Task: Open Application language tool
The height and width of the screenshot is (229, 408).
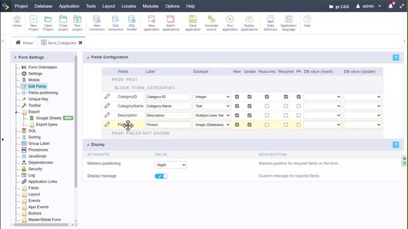Action: [289, 23]
